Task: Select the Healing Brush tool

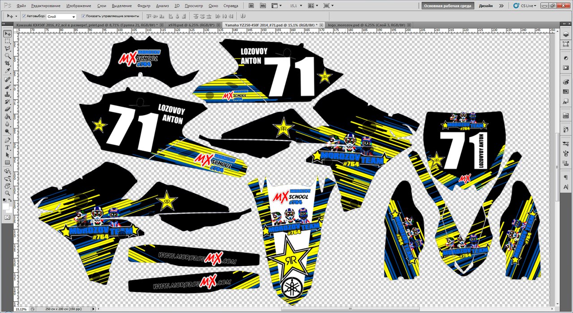Action: coord(8,80)
